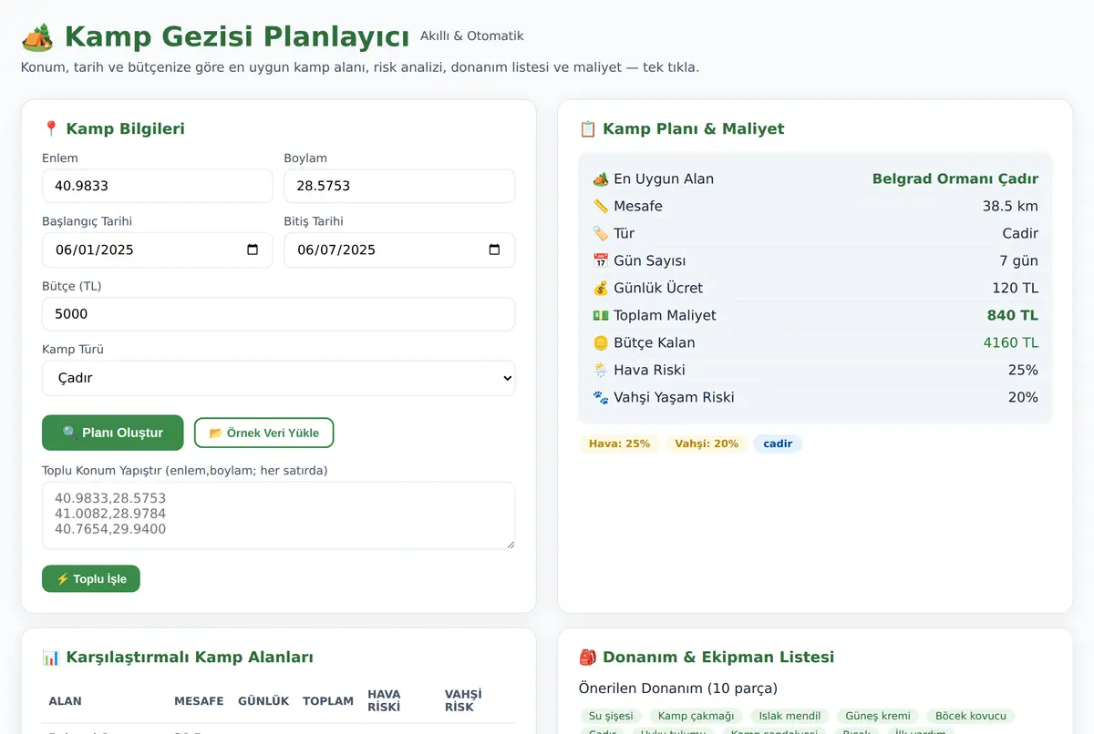
Task: Click the money bag icon beside Günlük Ücret
Action: pos(600,288)
